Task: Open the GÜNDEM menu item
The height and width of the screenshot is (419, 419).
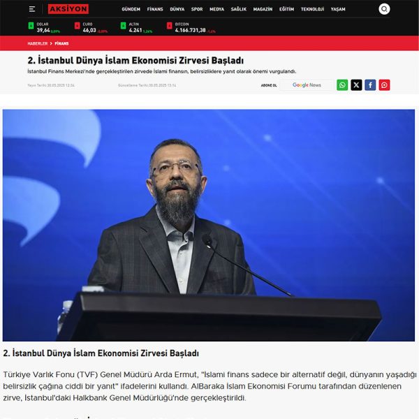Action: pyautogui.click(x=131, y=9)
